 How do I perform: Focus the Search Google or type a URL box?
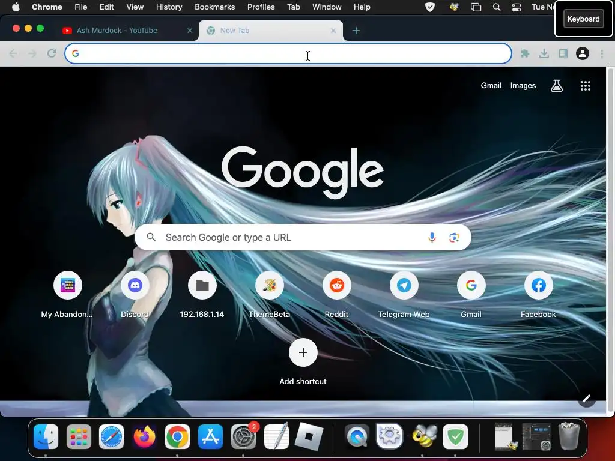[303, 237]
